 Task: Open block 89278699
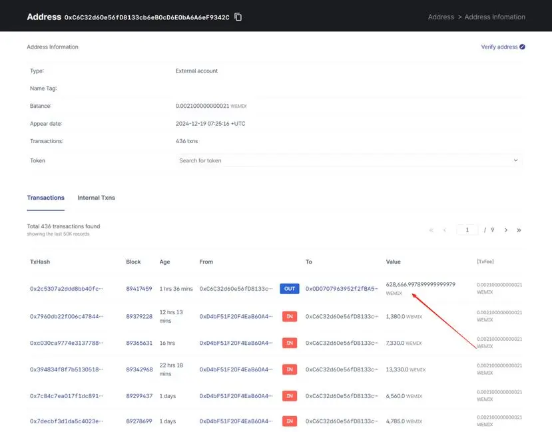coord(139,421)
